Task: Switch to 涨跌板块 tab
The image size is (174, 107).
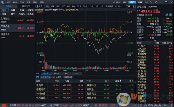Action: pyautogui.click(x=68, y=77)
